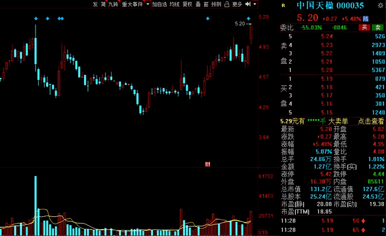Click the tallest cyan volume bar

[36, 206]
